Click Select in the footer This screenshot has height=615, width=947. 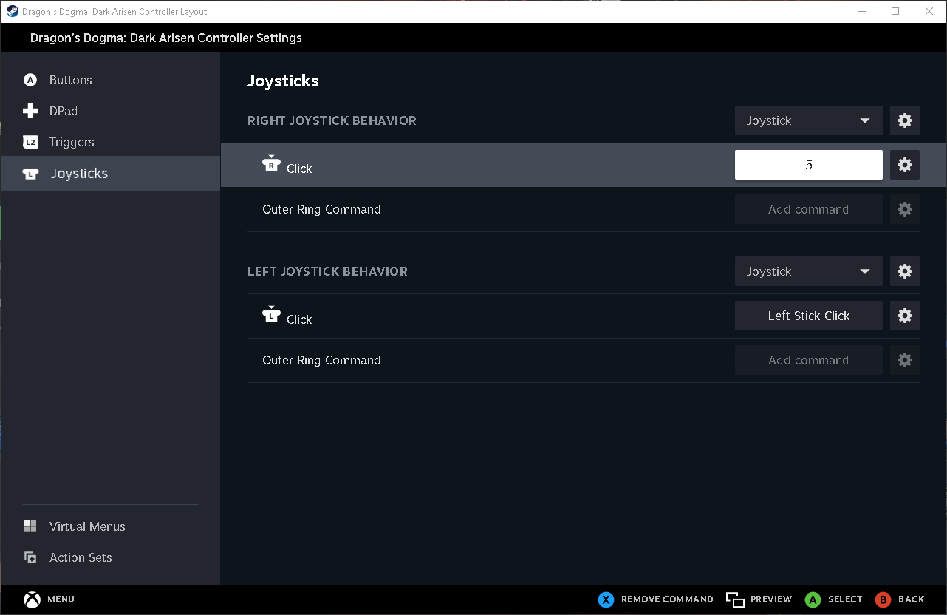[834, 599]
